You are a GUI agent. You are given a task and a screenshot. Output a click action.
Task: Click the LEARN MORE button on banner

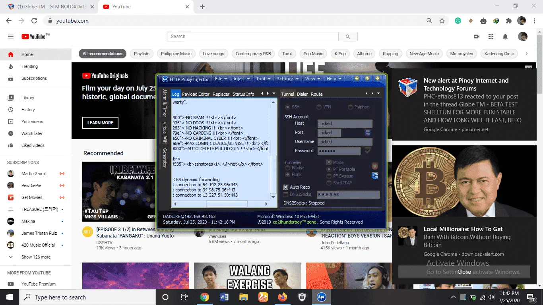tap(100, 123)
